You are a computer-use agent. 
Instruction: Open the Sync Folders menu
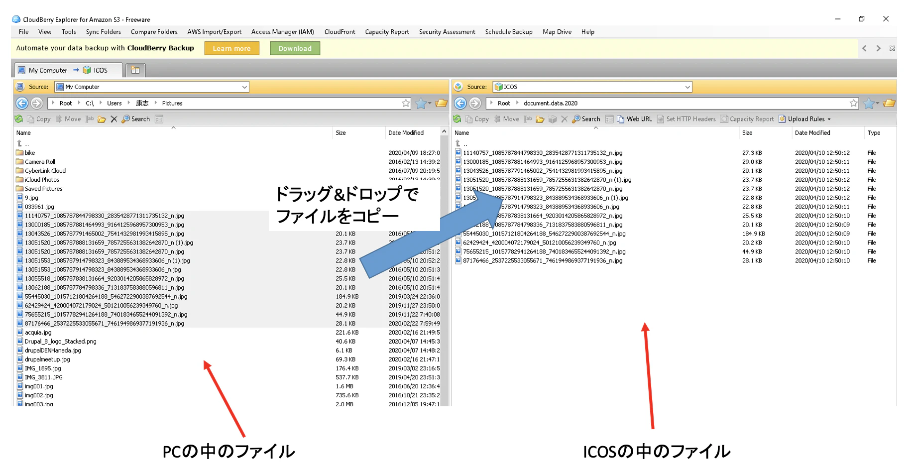[x=104, y=32]
